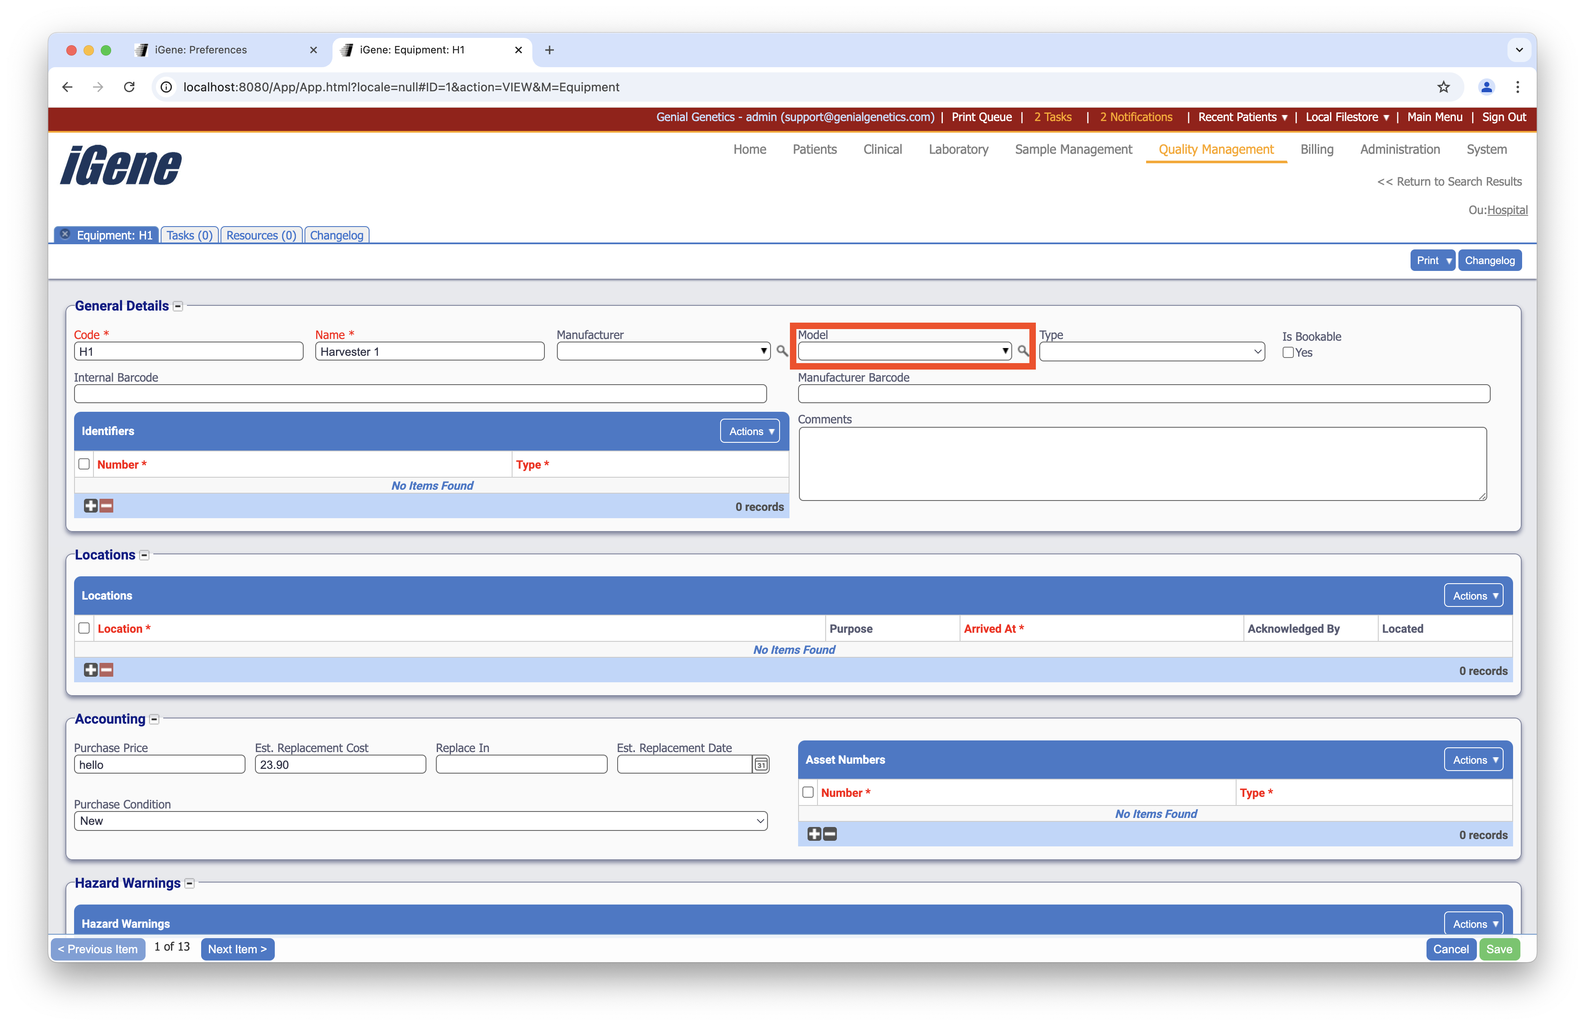
Task: Click the Manufacturer search magnifier icon
Action: [782, 351]
